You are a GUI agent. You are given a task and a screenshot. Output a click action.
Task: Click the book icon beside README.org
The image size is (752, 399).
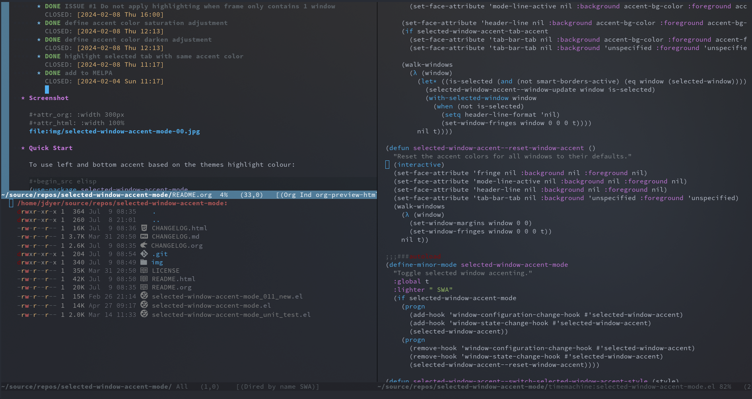144,287
